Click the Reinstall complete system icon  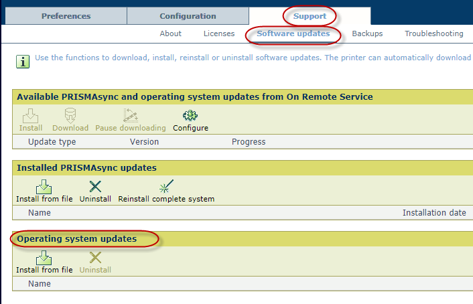coord(166,186)
